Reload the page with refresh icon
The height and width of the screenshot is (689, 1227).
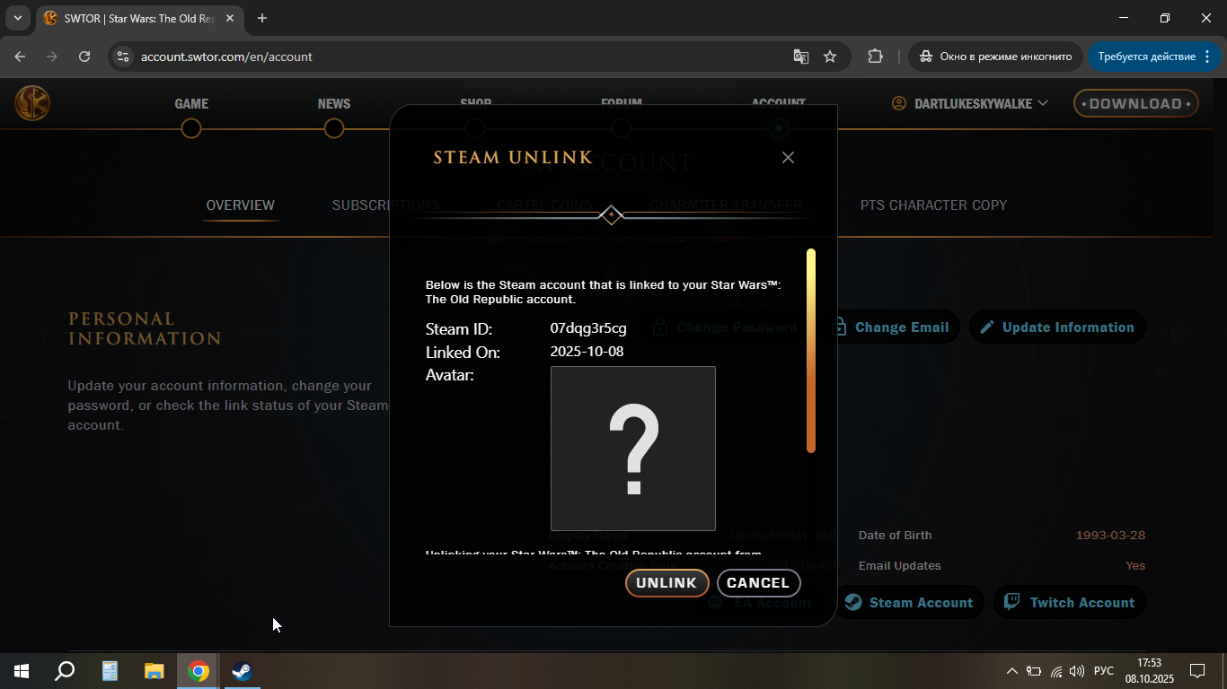(x=84, y=57)
